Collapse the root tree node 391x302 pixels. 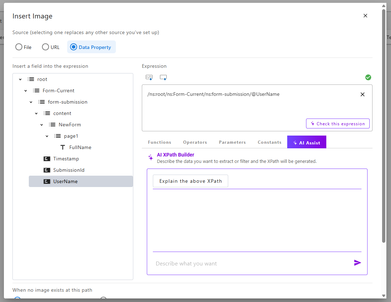pos(21,79)
